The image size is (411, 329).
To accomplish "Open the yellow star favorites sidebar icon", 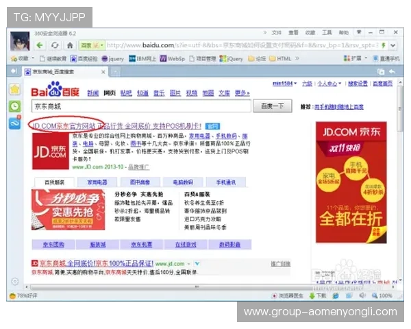I will 15,90.
